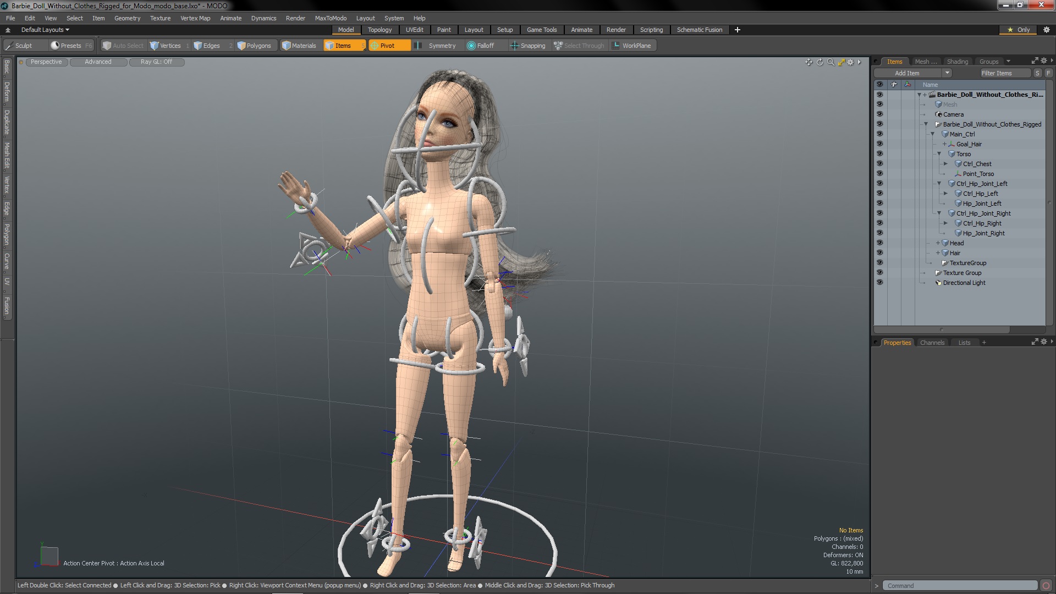Hide the Torso item via eye icon

(879, 154)
